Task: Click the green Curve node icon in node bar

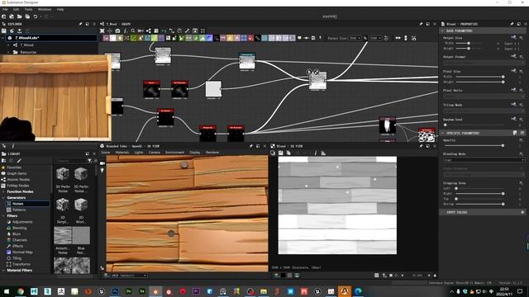Action: pos(134,38)
